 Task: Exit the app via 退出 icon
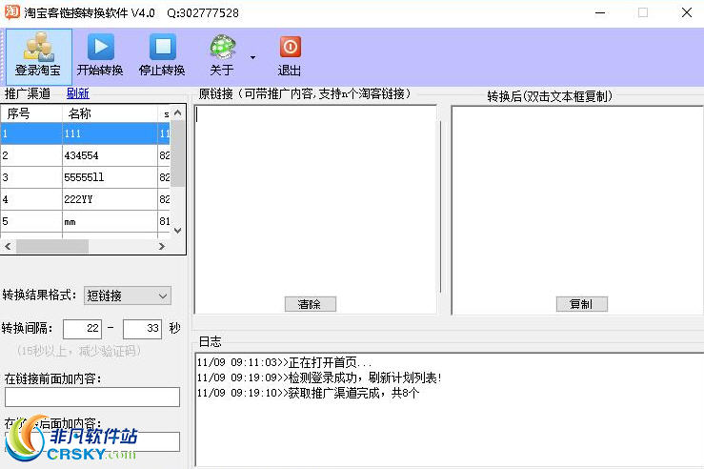coord(290,56)
